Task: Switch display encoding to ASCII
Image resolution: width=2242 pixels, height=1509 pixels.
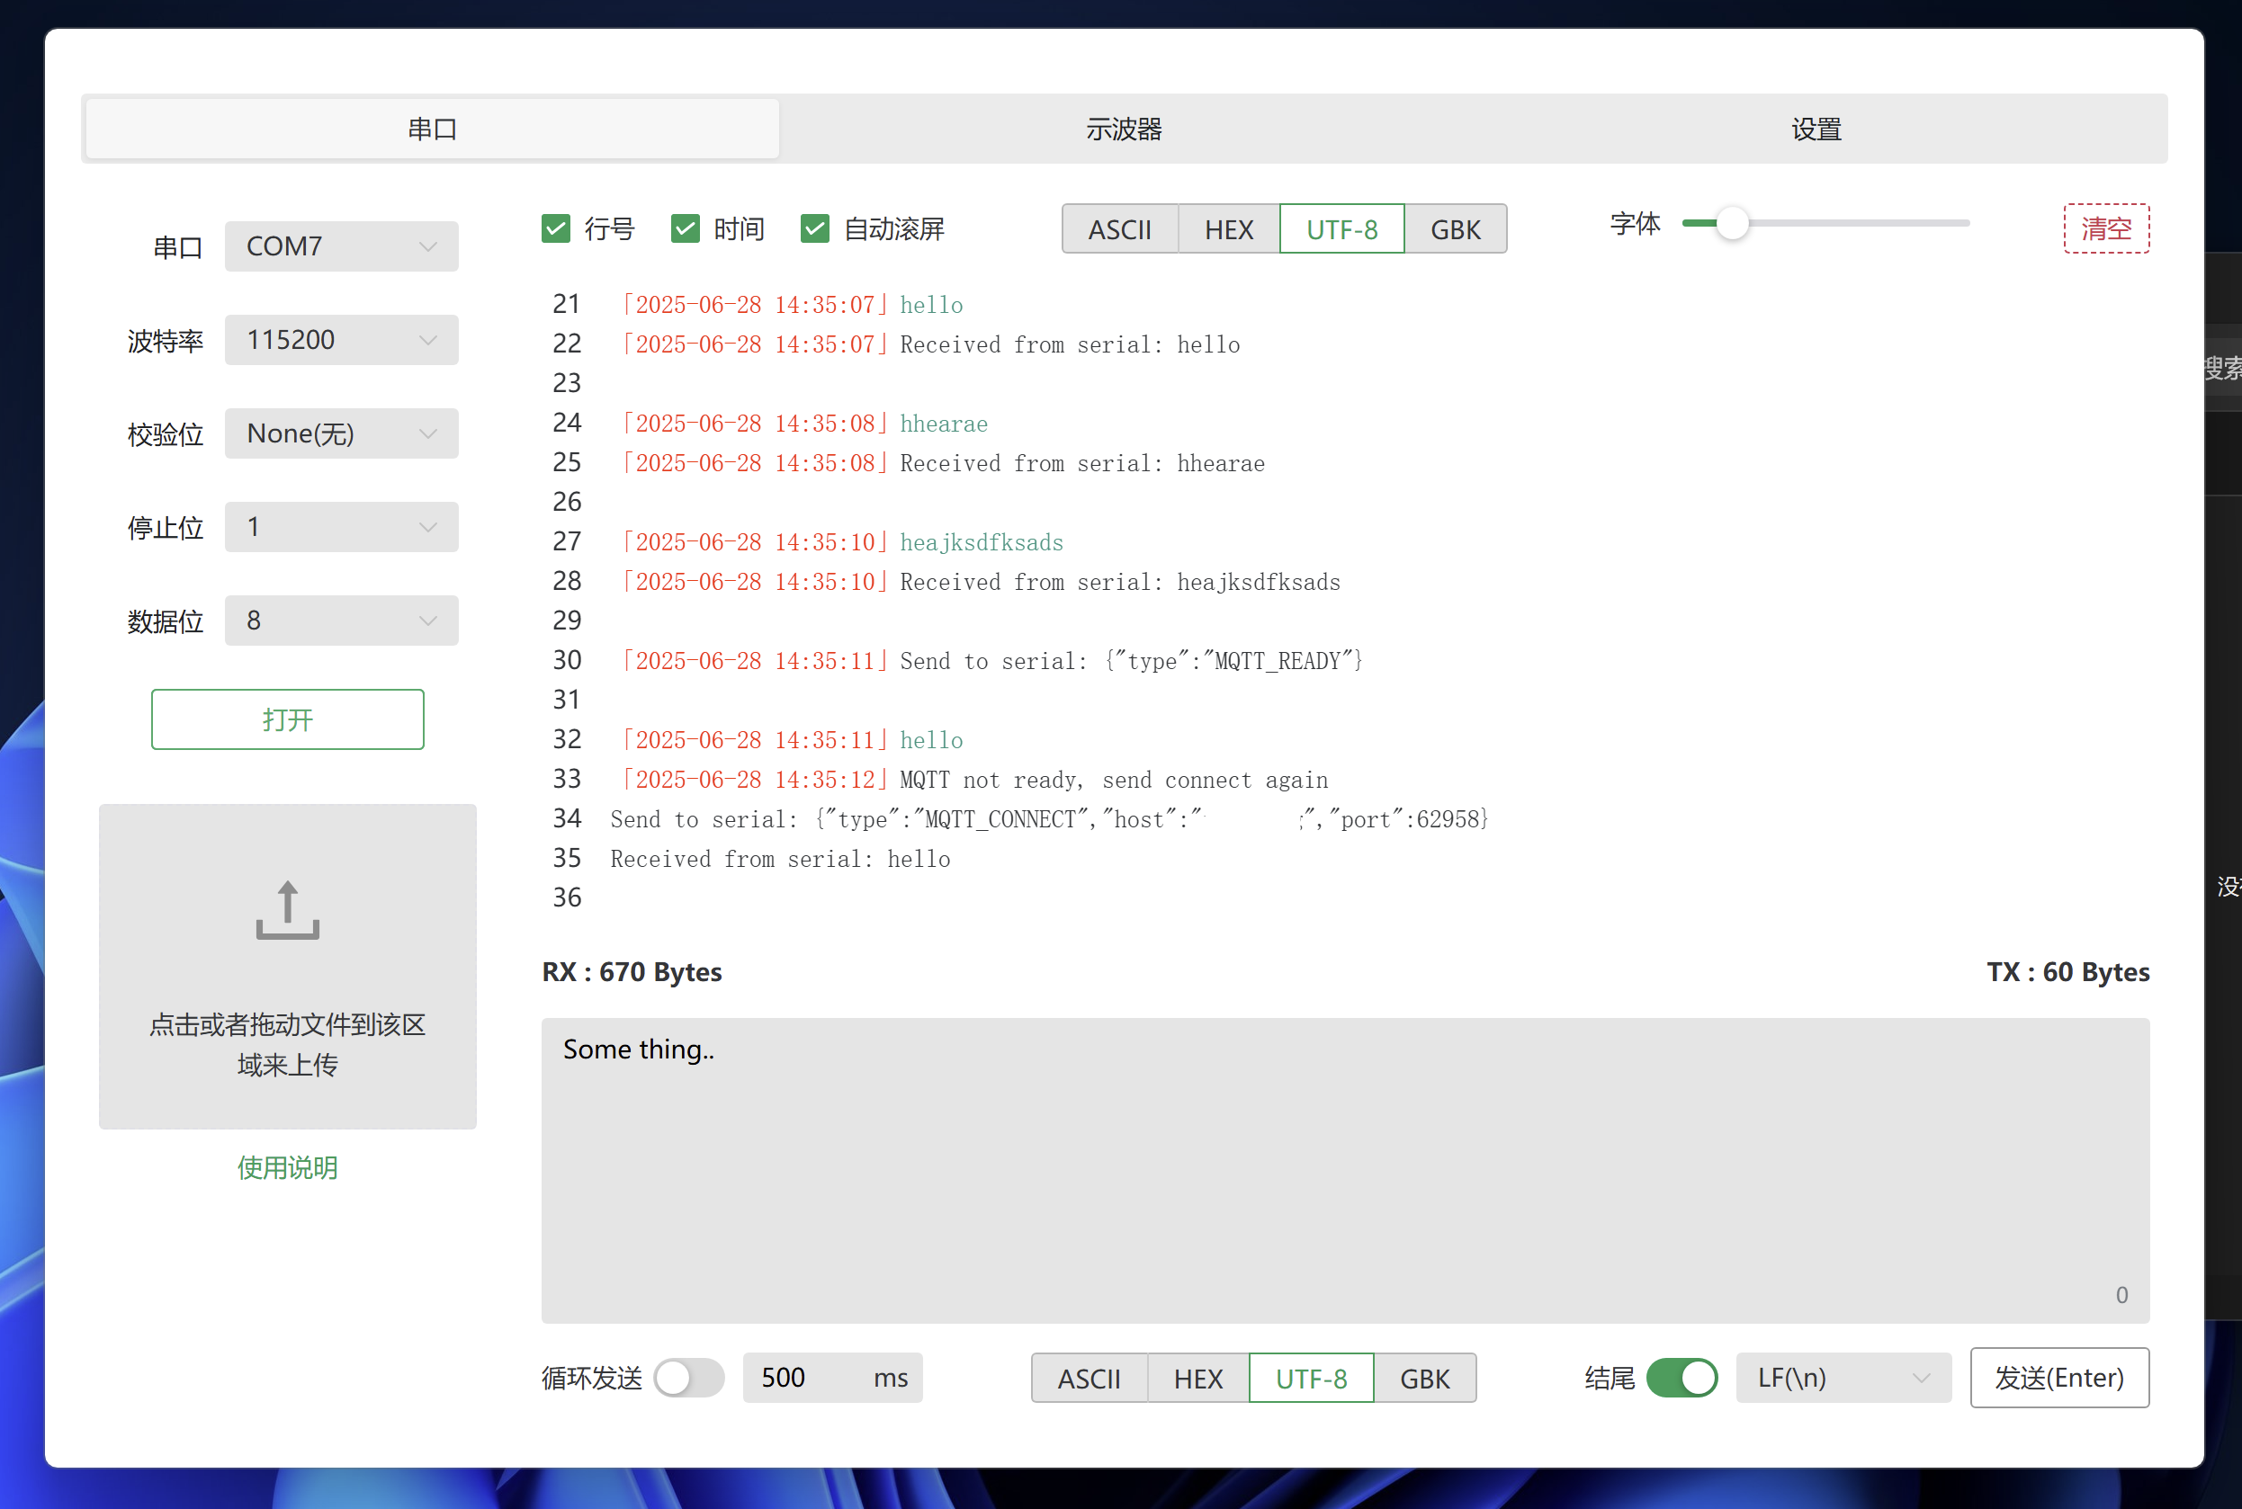Action: coord(1119,229)
